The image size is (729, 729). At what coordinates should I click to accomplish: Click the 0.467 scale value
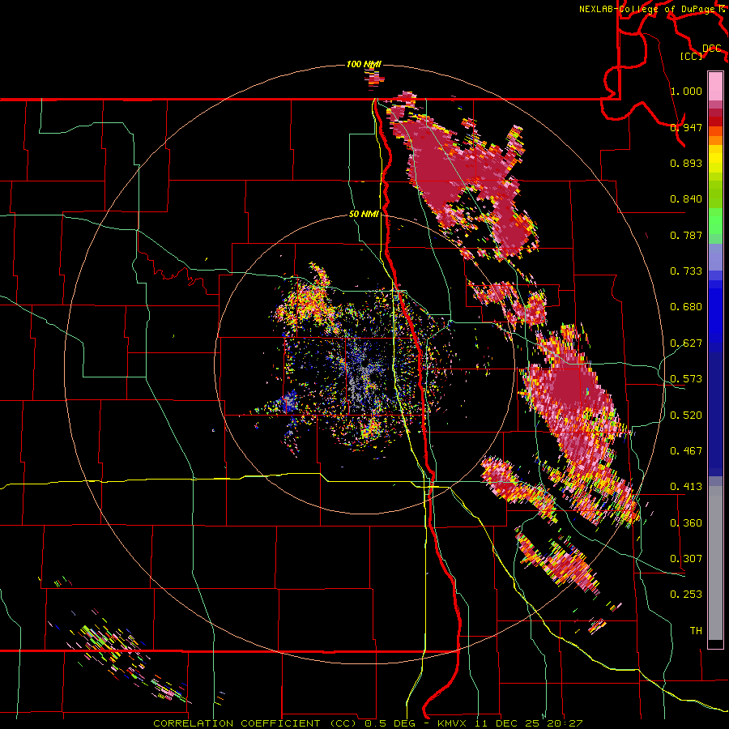(686, 451)
